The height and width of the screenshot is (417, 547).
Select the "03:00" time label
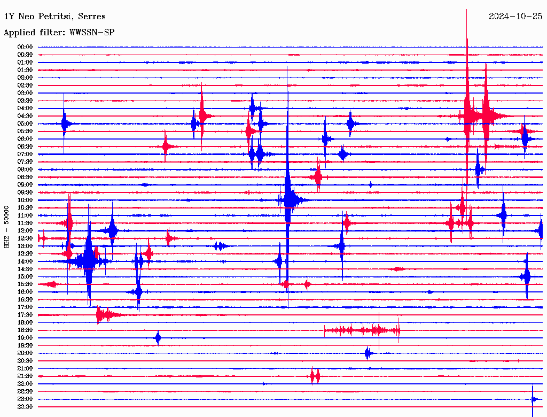point(25,93)
